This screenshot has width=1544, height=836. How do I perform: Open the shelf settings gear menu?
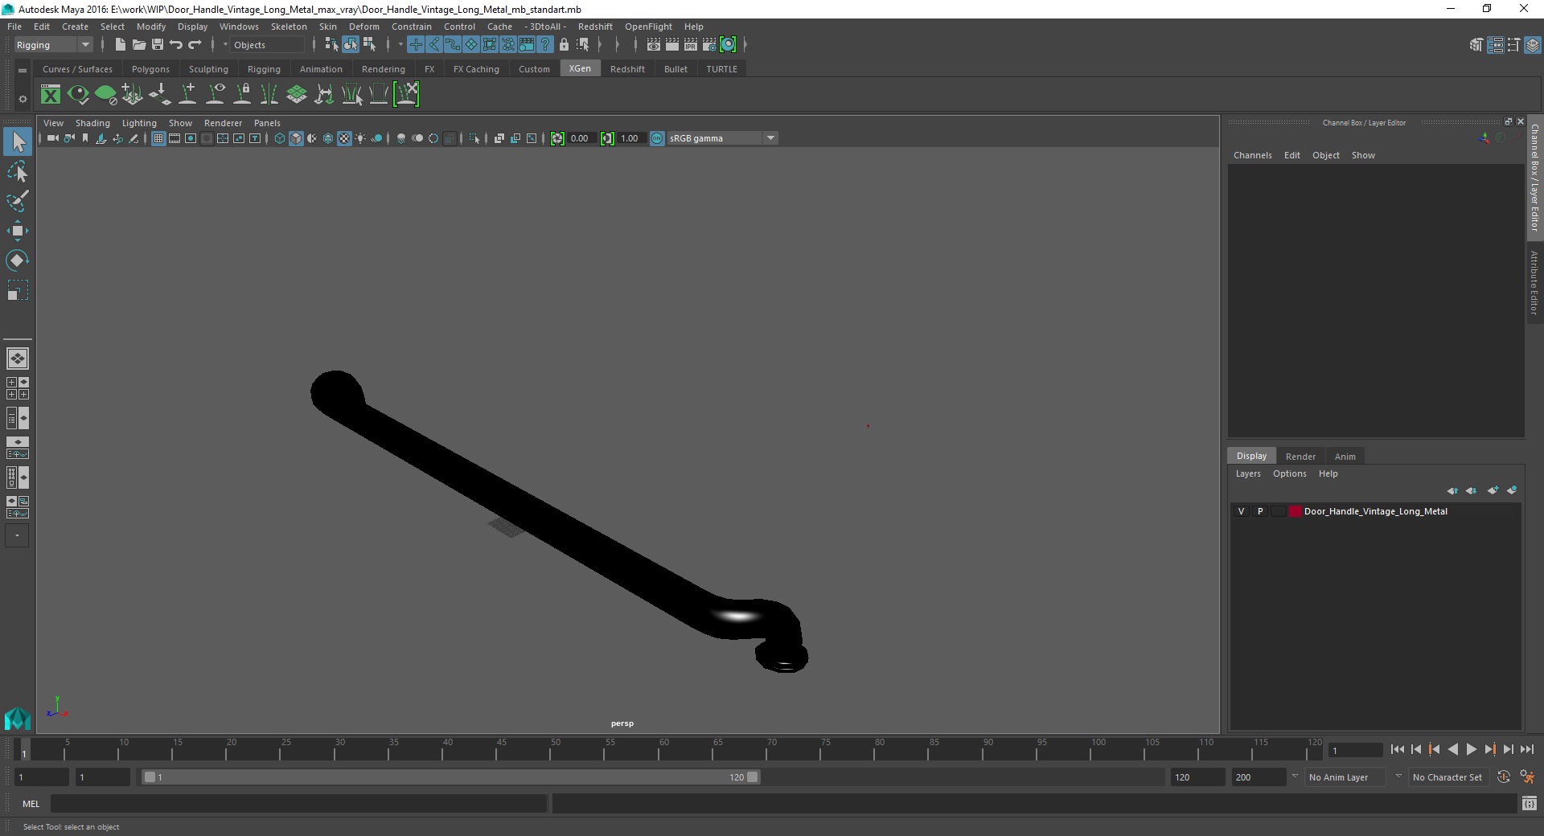pos(23,99)
